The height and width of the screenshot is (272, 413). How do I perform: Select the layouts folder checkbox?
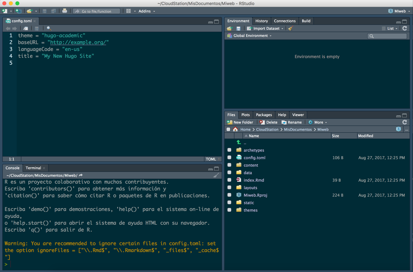coord(229,188)
